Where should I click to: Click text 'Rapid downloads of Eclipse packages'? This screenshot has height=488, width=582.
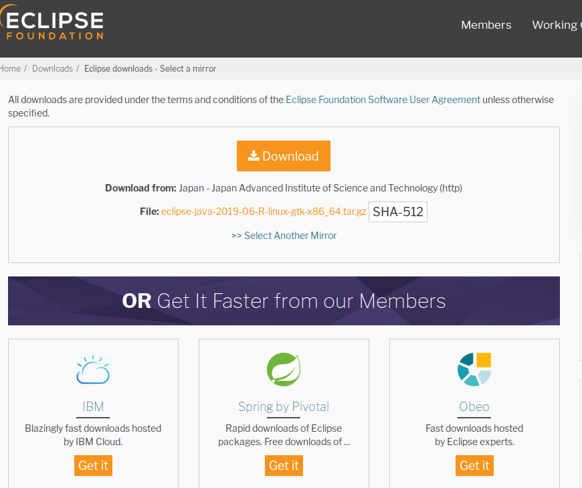(284, 435)
